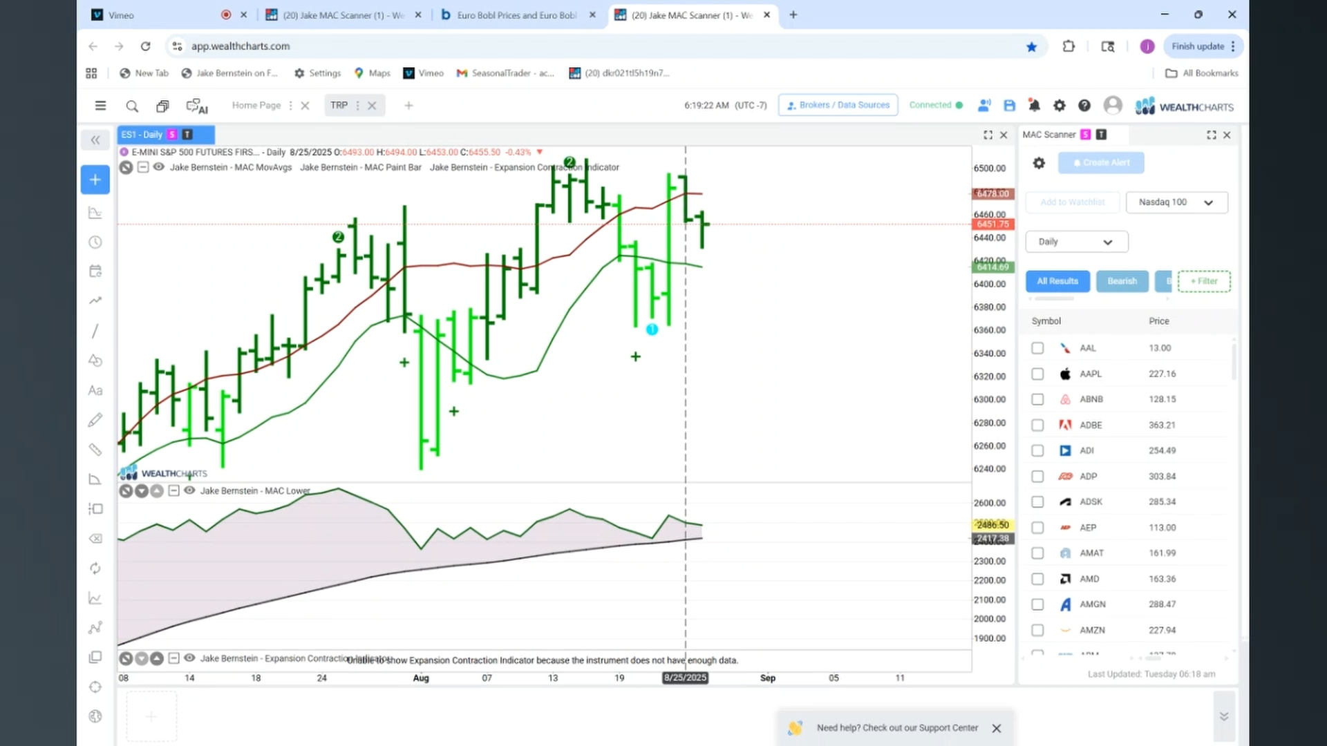
Task: Dismiss the Support Center help popup
Action: point(997,728)
